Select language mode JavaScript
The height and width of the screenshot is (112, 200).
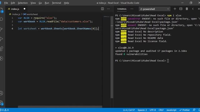pyautogui.click(x=171, y=110)
